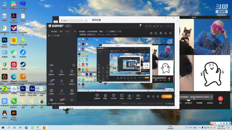The width and height of the screenshot is (232, 130).
Task: Open the gift box icon in header toolbar
Action: click(151, 33)
